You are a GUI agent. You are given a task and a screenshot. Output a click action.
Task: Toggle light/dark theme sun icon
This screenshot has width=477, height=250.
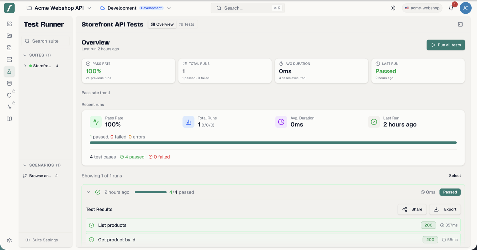tap(393, 8)
